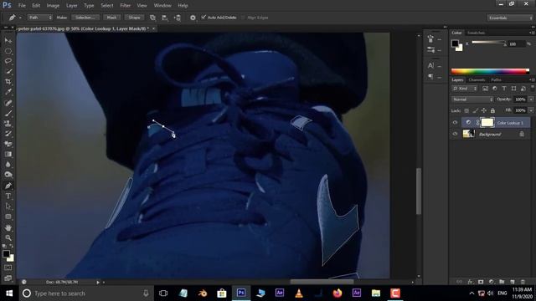The height and width of the screenshot is (301, 536).
Task: Click the K slider in Color panel
Action: tap(488, 43)
